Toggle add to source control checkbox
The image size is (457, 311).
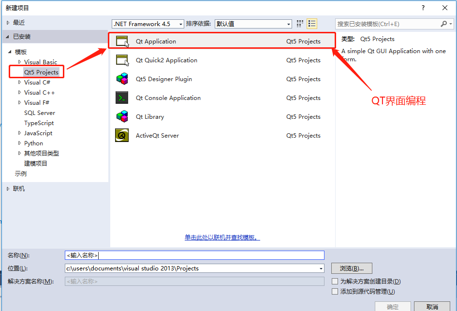coord(335,292)
